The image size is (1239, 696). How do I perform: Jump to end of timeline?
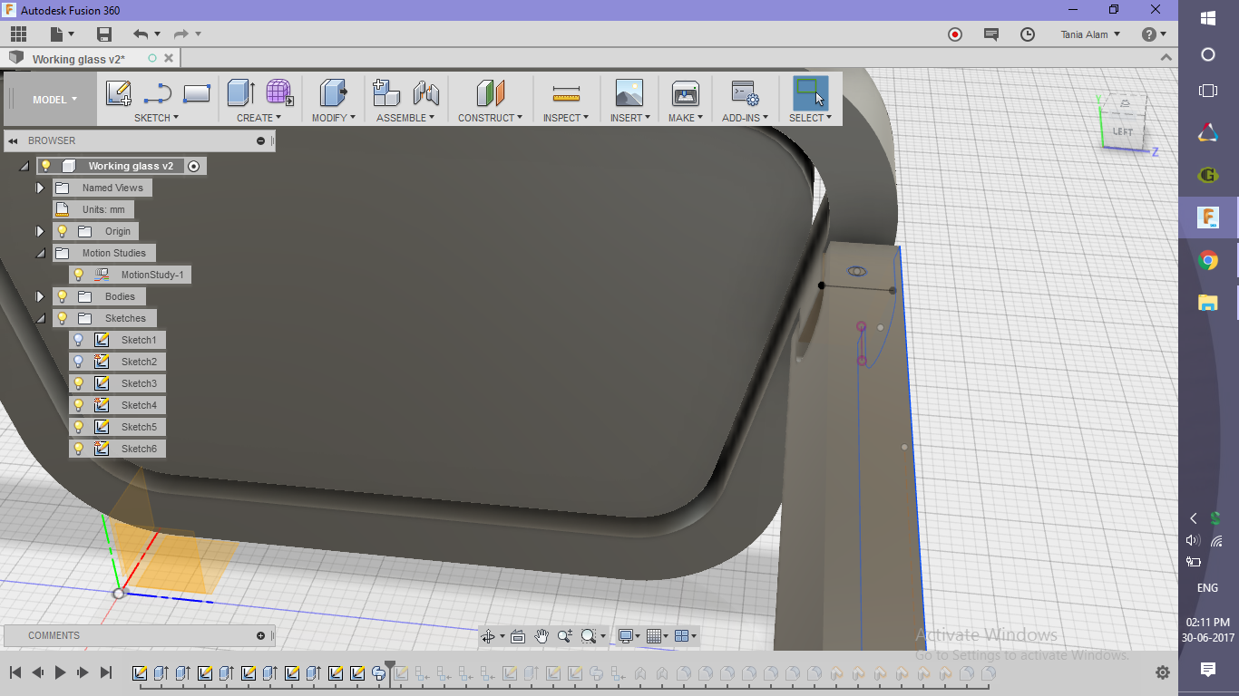point(105,672)
